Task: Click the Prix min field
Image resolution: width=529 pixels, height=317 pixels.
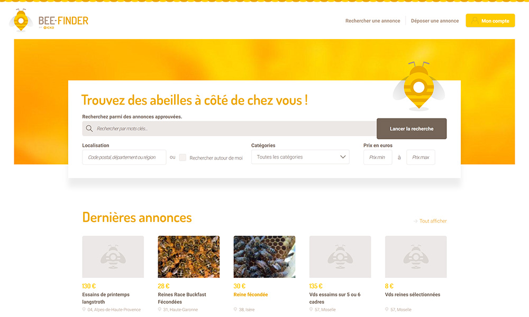Action: (378, 157)
